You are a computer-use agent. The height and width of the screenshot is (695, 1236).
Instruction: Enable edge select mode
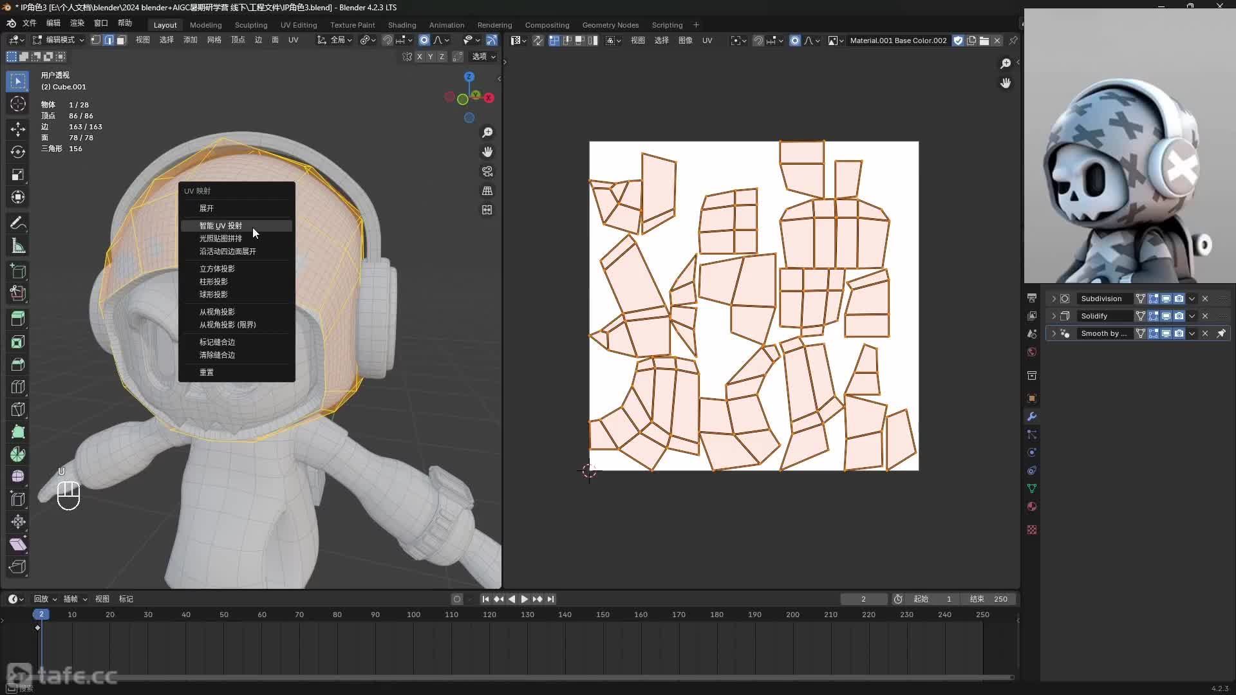tap(109, 40)
